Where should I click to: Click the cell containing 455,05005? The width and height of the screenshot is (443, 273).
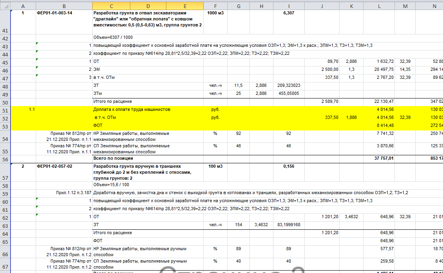(288, 94)
